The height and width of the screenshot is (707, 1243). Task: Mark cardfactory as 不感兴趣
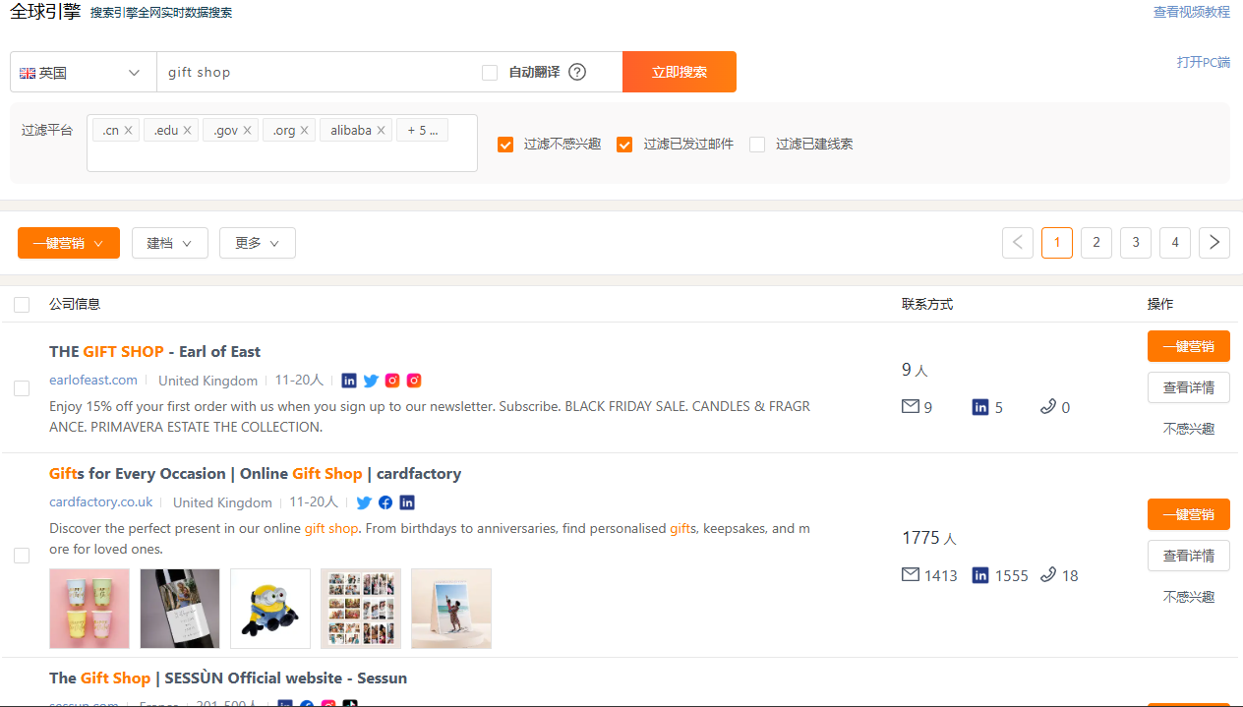pos(1189,597)
